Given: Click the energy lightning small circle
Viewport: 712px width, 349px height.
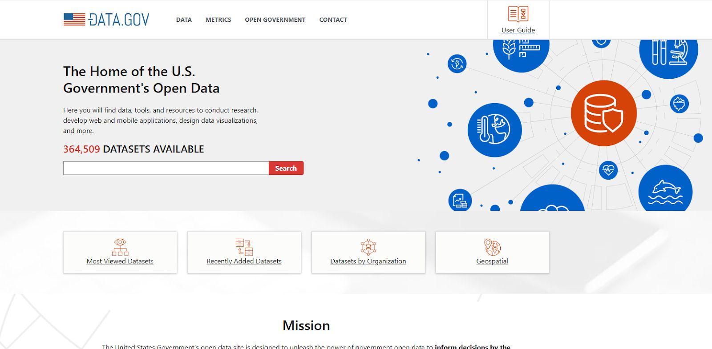Looking at the screenshot, I should coord(457,64).
